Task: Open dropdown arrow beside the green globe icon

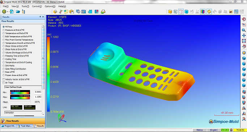Action: pos(8,12)
